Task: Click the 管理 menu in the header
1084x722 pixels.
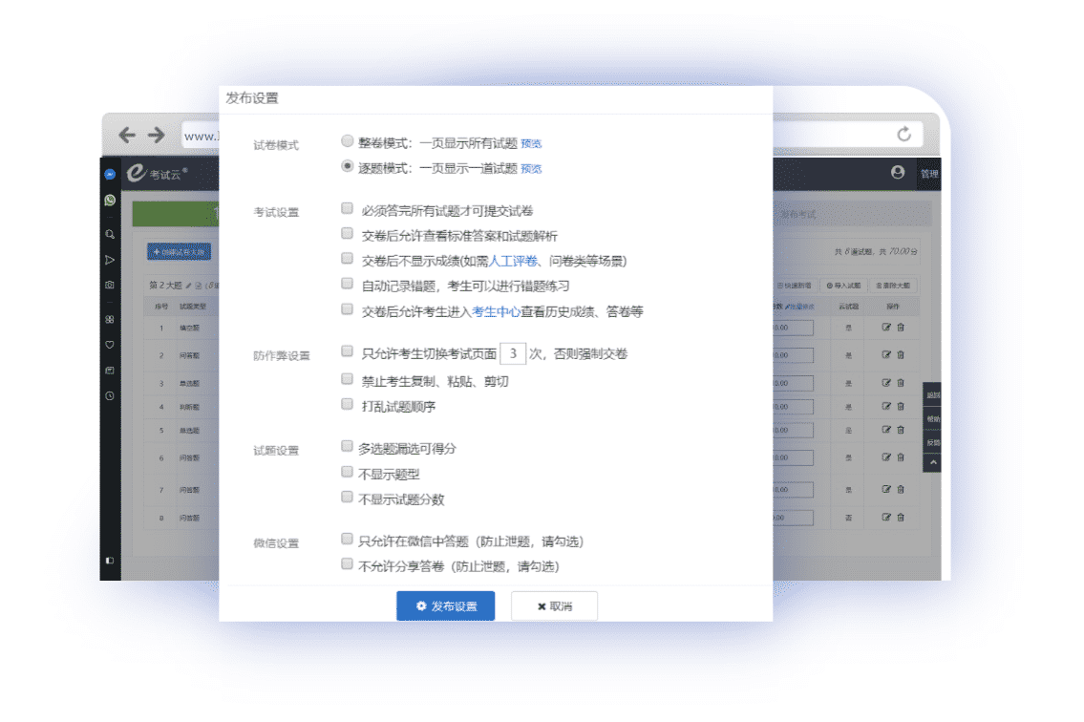Action: coord(929,174)
